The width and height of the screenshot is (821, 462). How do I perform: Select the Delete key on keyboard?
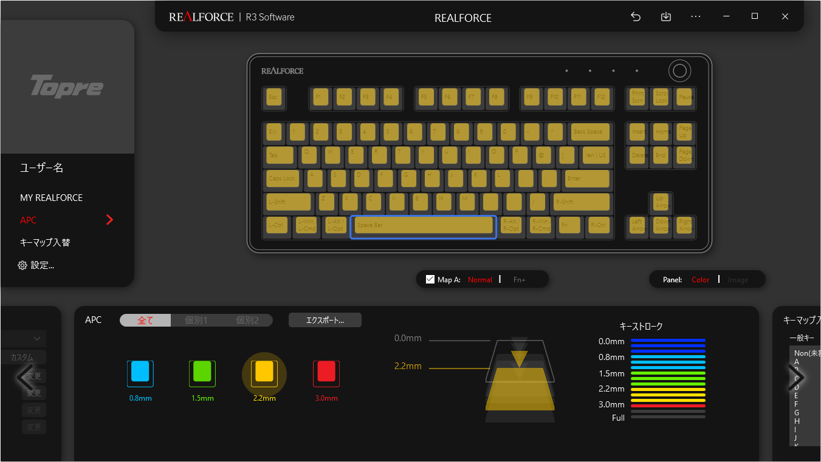click(637, 155)
